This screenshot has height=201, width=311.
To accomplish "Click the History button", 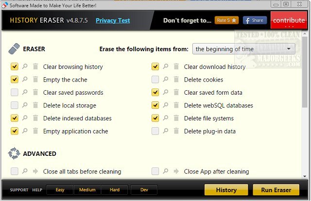I will pos(226,190).
